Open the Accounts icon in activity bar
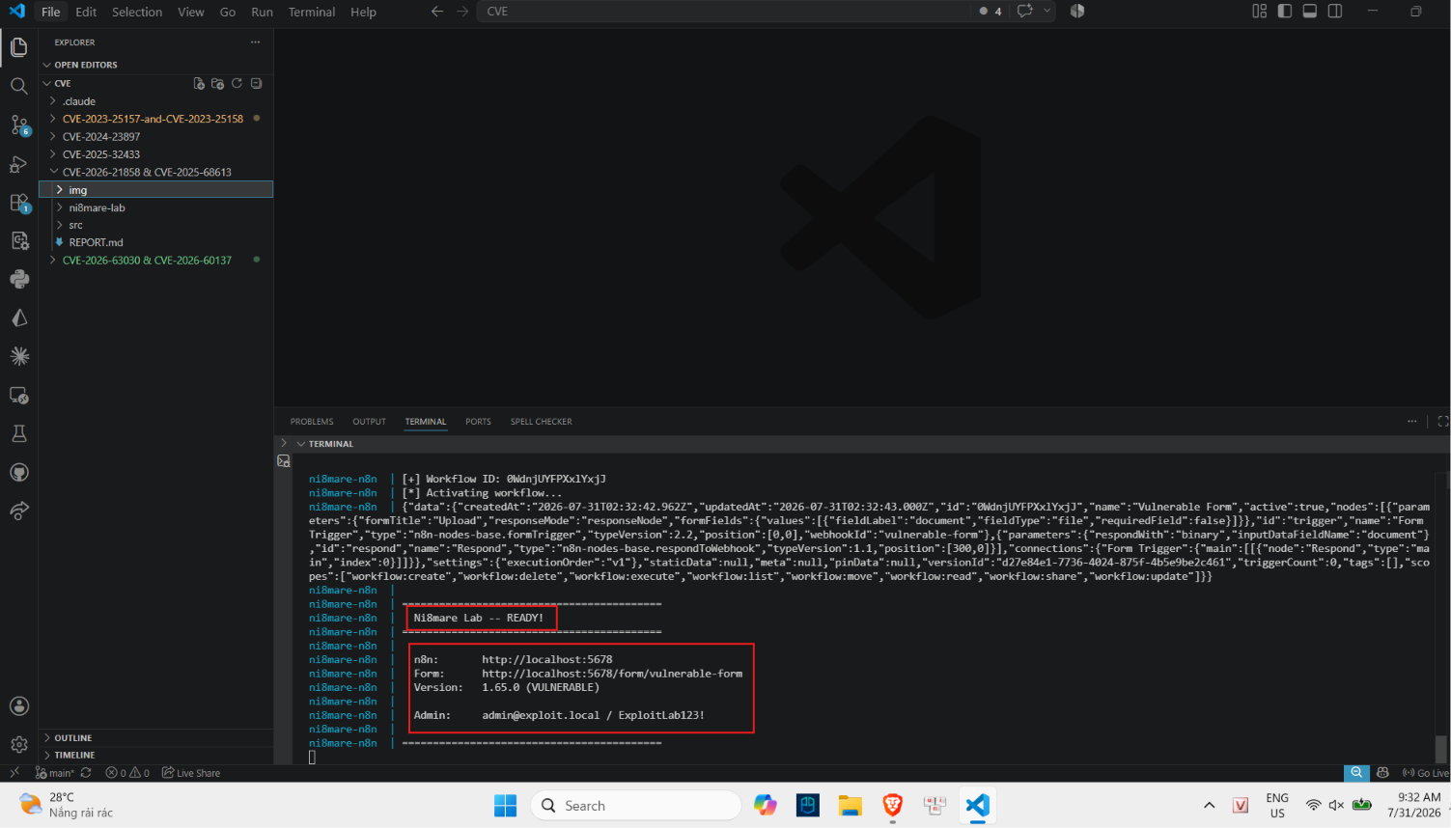1451x828 pixels. (18, 705)
